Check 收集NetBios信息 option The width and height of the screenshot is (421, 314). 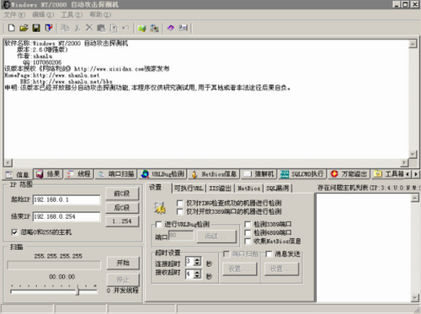tap(248, 241)
